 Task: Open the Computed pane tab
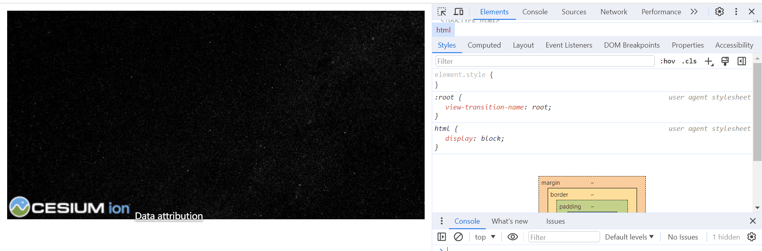[484, 45]
